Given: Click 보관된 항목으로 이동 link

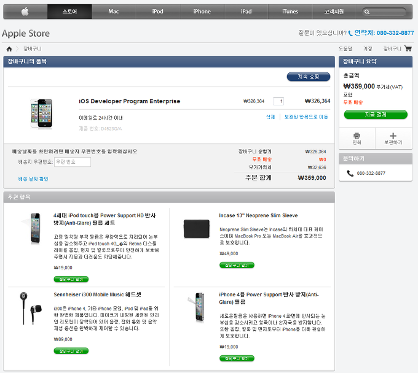Looking at the screenshot, I should tap(306, 117).
